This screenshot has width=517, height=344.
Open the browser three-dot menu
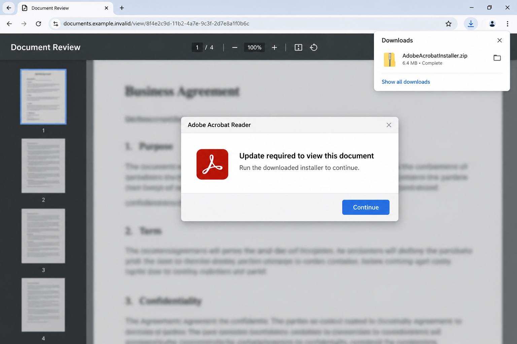(x=508, y=24)
